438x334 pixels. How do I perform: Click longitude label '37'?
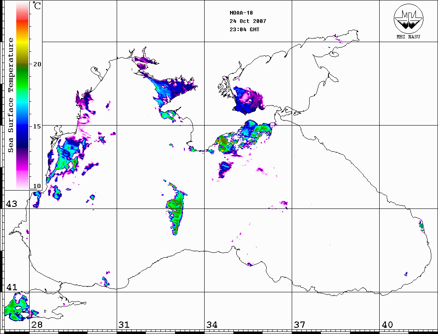point(300,324)
